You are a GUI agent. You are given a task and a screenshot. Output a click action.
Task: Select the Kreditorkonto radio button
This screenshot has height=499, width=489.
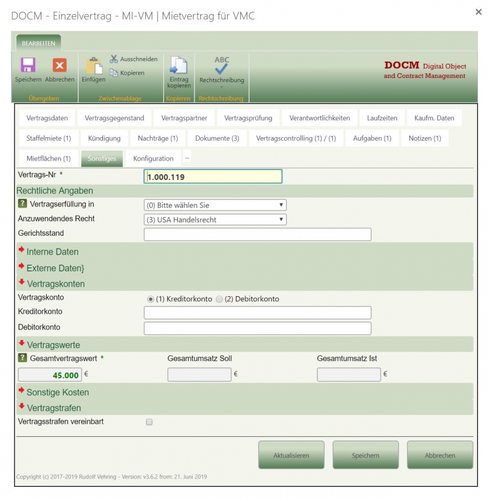coord(151,299)
